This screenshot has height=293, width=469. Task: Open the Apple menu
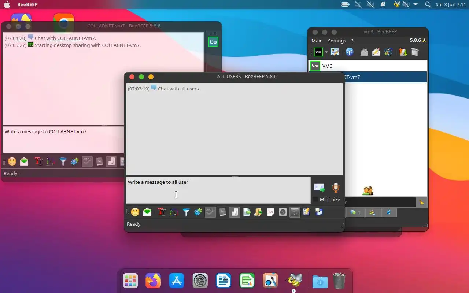[7, 5]
